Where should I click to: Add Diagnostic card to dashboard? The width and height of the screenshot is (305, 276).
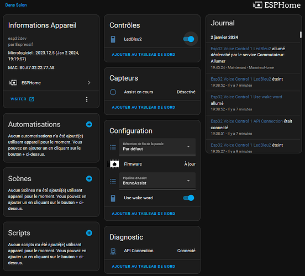[x=143, y=267]
